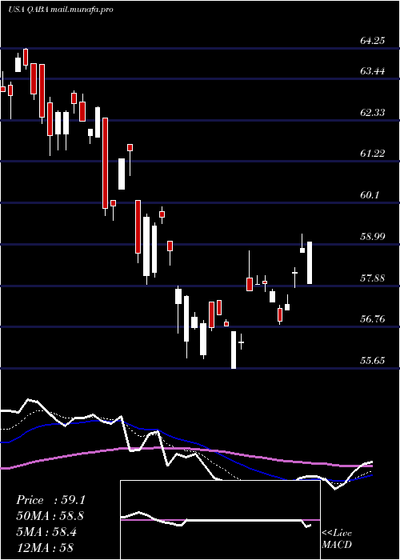Click the 12MA : 58 readout
This screenshot has width=400, height=560.
pos(45,547)
